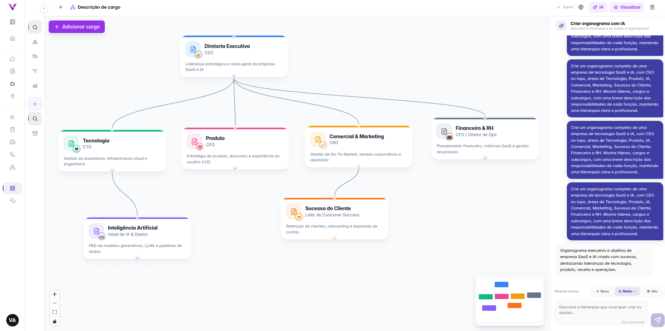
Task: Zoom in the canvas with plus
Action: tap(55, 294)
